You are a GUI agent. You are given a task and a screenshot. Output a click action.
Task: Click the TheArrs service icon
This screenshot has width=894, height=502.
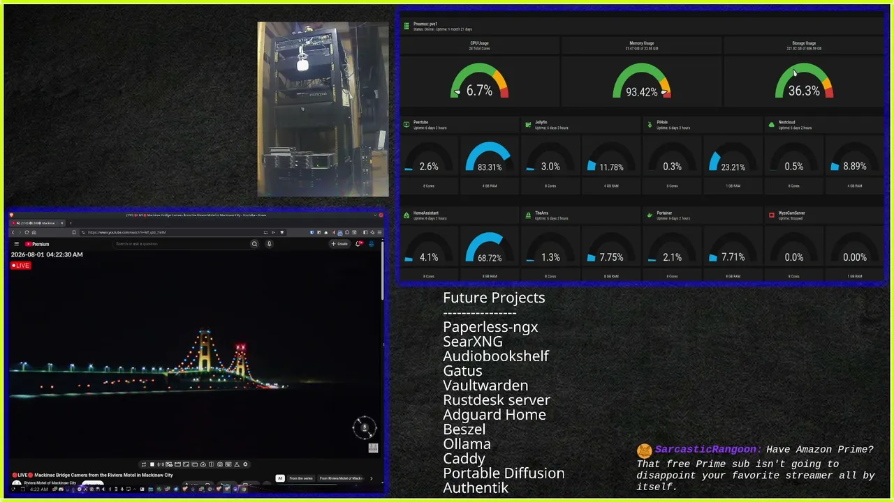point(528,215)
